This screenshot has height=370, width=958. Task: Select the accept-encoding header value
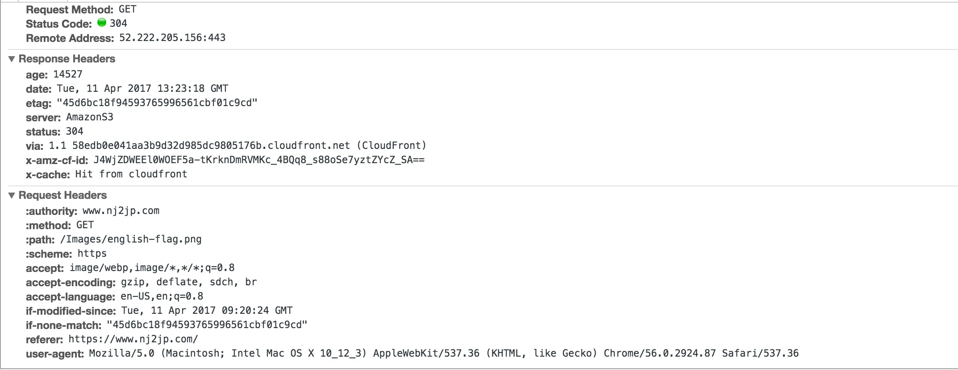pos(189,282)
